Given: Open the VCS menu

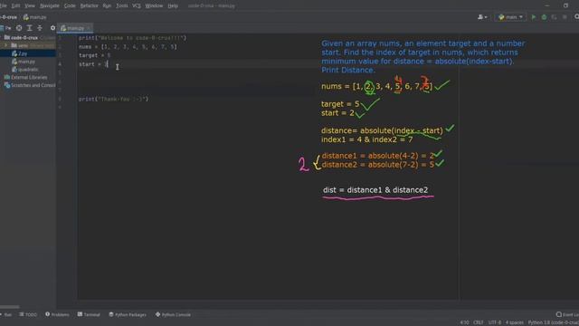Looking at the screenshot, I should click(137, 6).
